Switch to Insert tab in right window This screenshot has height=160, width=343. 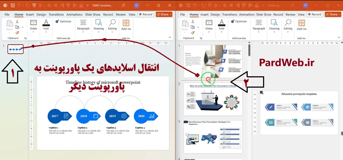(x=204, y=15)
